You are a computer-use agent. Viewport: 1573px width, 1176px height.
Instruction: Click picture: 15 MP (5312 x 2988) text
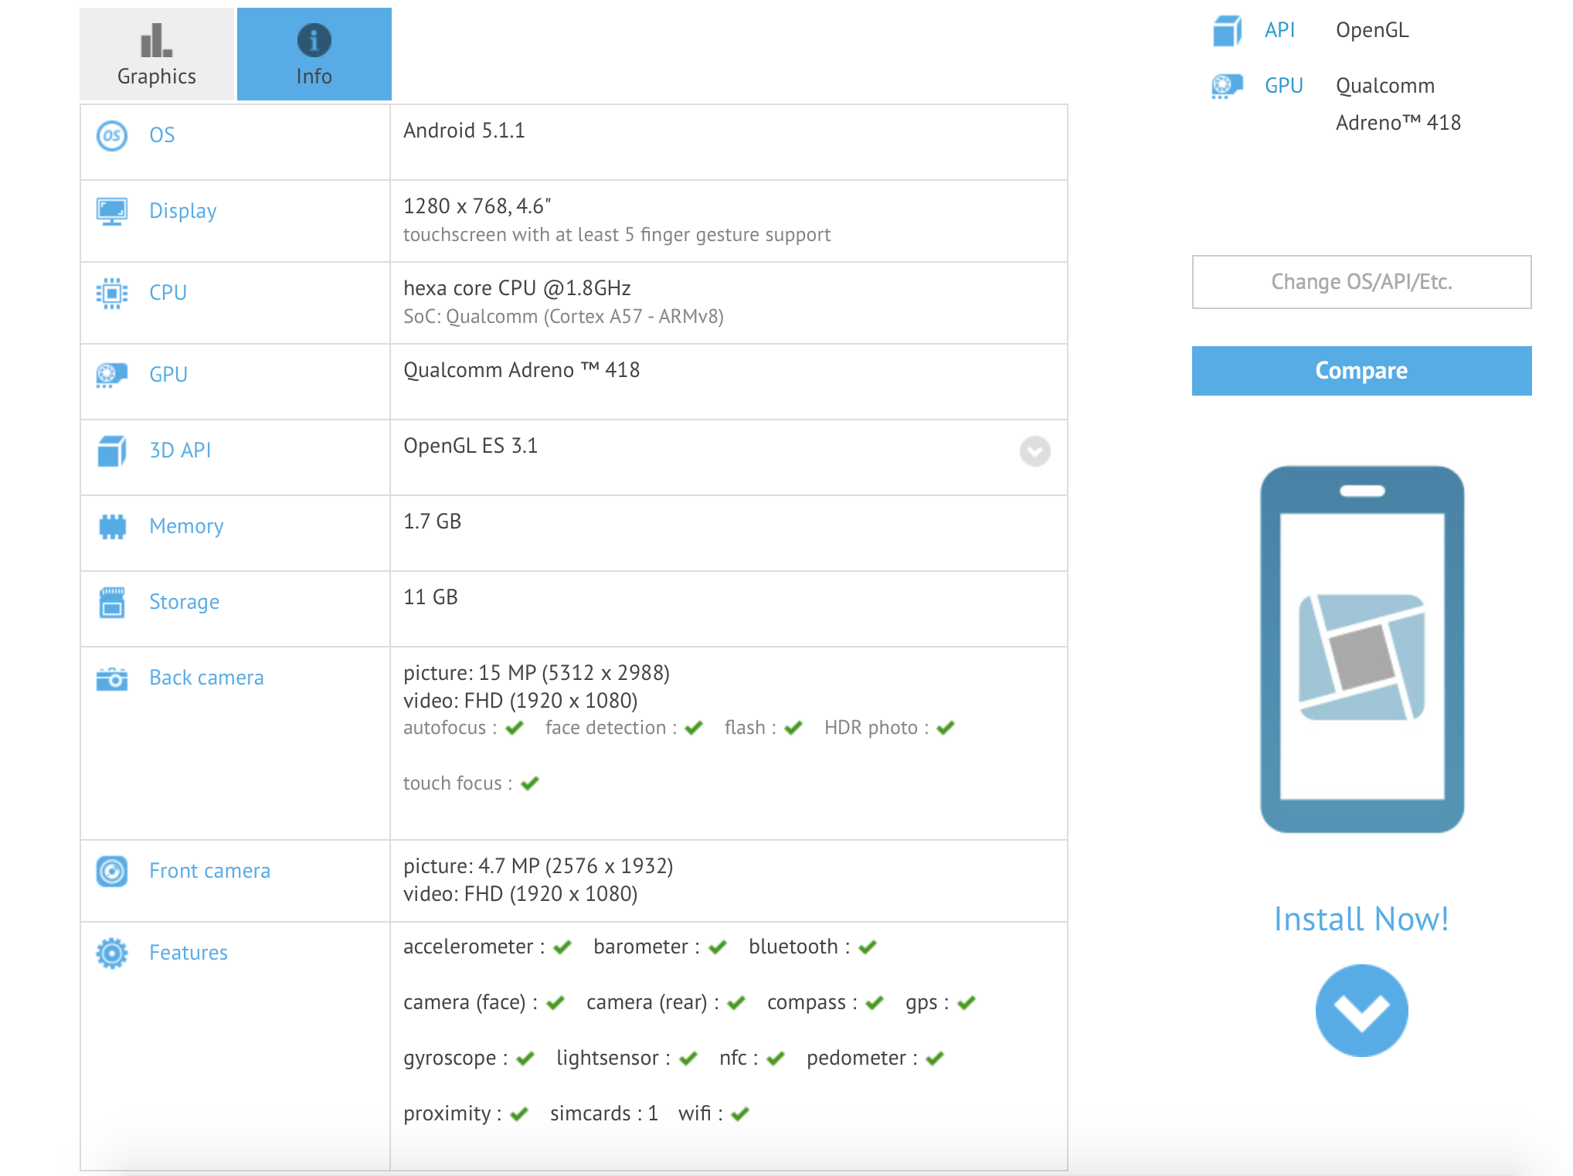click(536, 673)
